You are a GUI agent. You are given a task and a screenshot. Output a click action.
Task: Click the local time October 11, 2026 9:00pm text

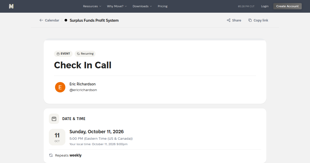(98, 144)
